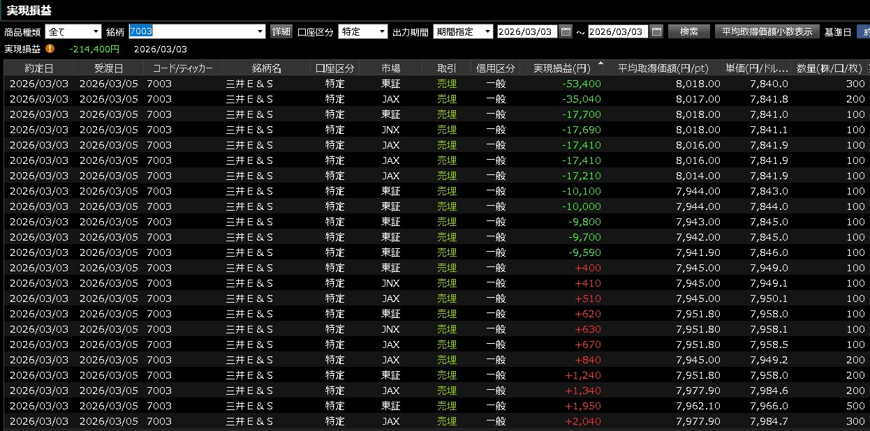Click the 詳細 button next to 銘柄
This screenshot has height=431, width=870.
[281, 31]
